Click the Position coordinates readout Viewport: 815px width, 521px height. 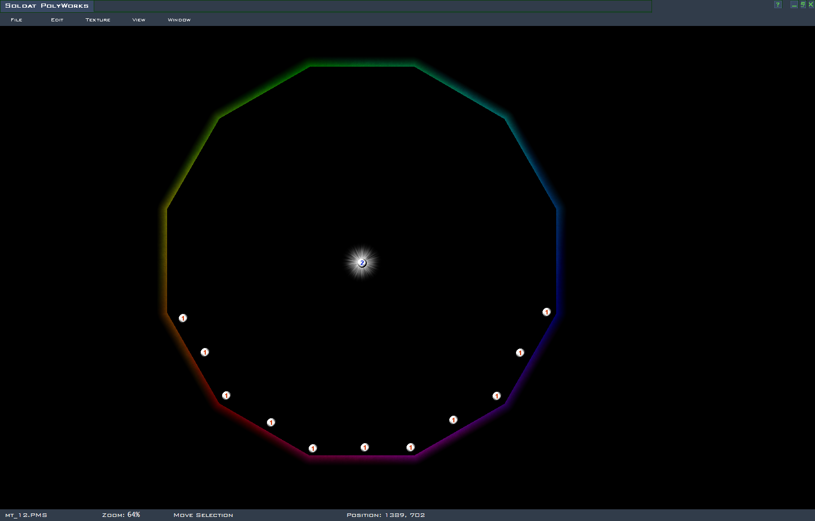tap(386, 515)
